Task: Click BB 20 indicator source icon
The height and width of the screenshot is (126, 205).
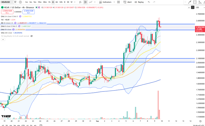Action: click(x=15, y=23)
